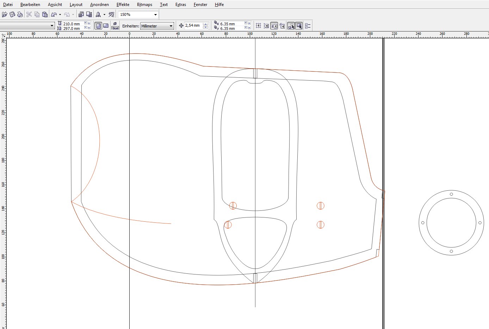Click the Undo arrow icon
The image size is (489, 329).
click(54, 14)
